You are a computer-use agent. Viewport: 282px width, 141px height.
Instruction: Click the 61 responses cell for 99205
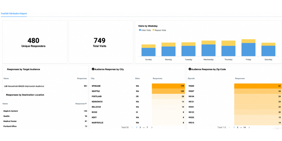coord(258,86)
